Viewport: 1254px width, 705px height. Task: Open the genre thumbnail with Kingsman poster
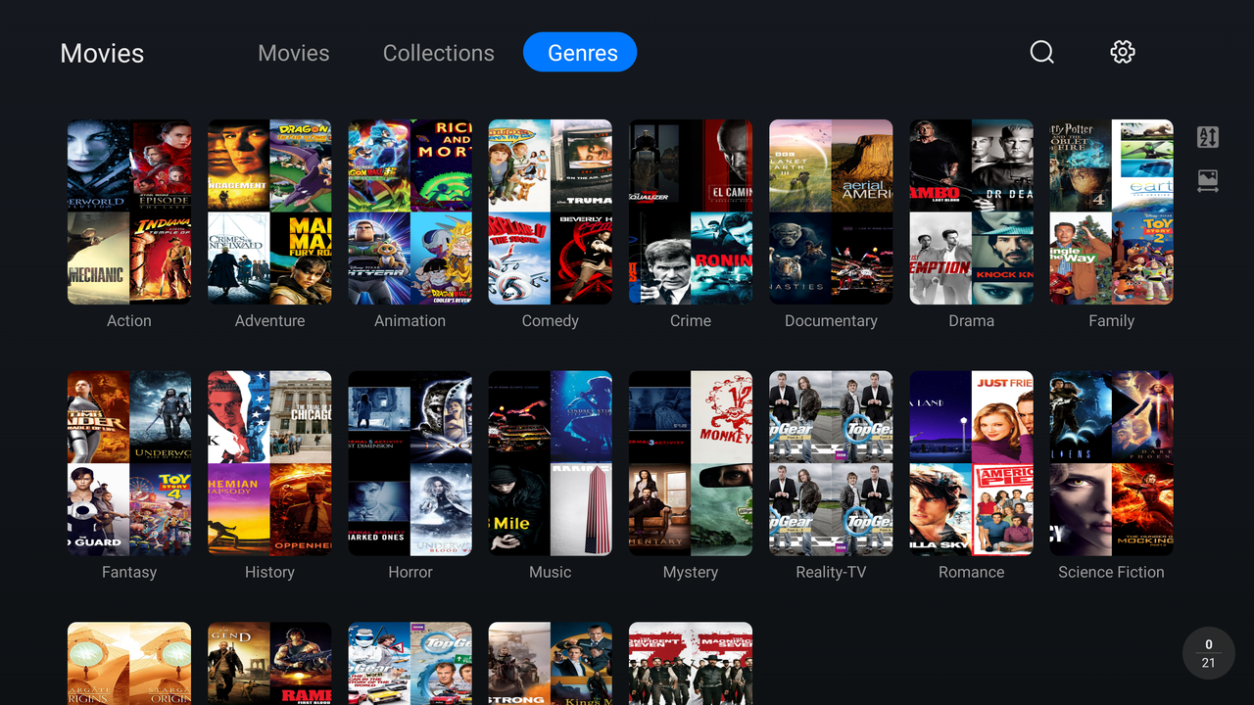tap(551, 664)
